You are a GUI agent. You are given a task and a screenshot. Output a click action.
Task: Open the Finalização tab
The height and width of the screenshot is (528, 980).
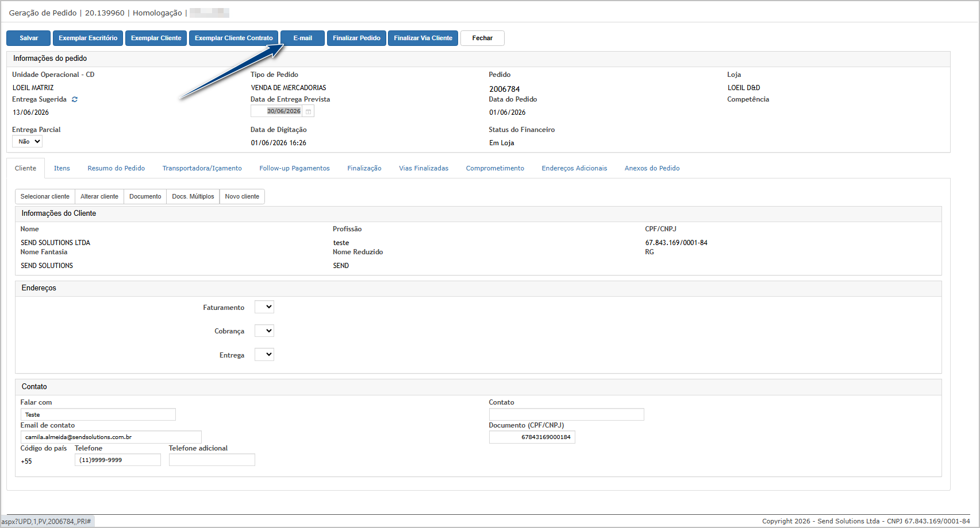pos(364,168)
